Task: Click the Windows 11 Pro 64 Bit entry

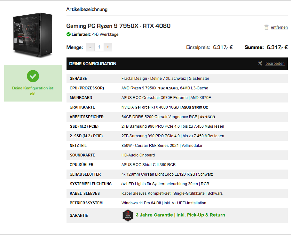Action: (164, 203)
